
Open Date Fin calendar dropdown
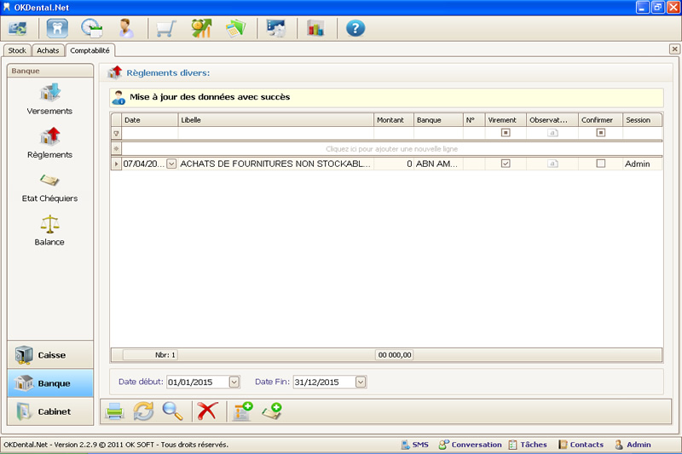coord(361,382)
